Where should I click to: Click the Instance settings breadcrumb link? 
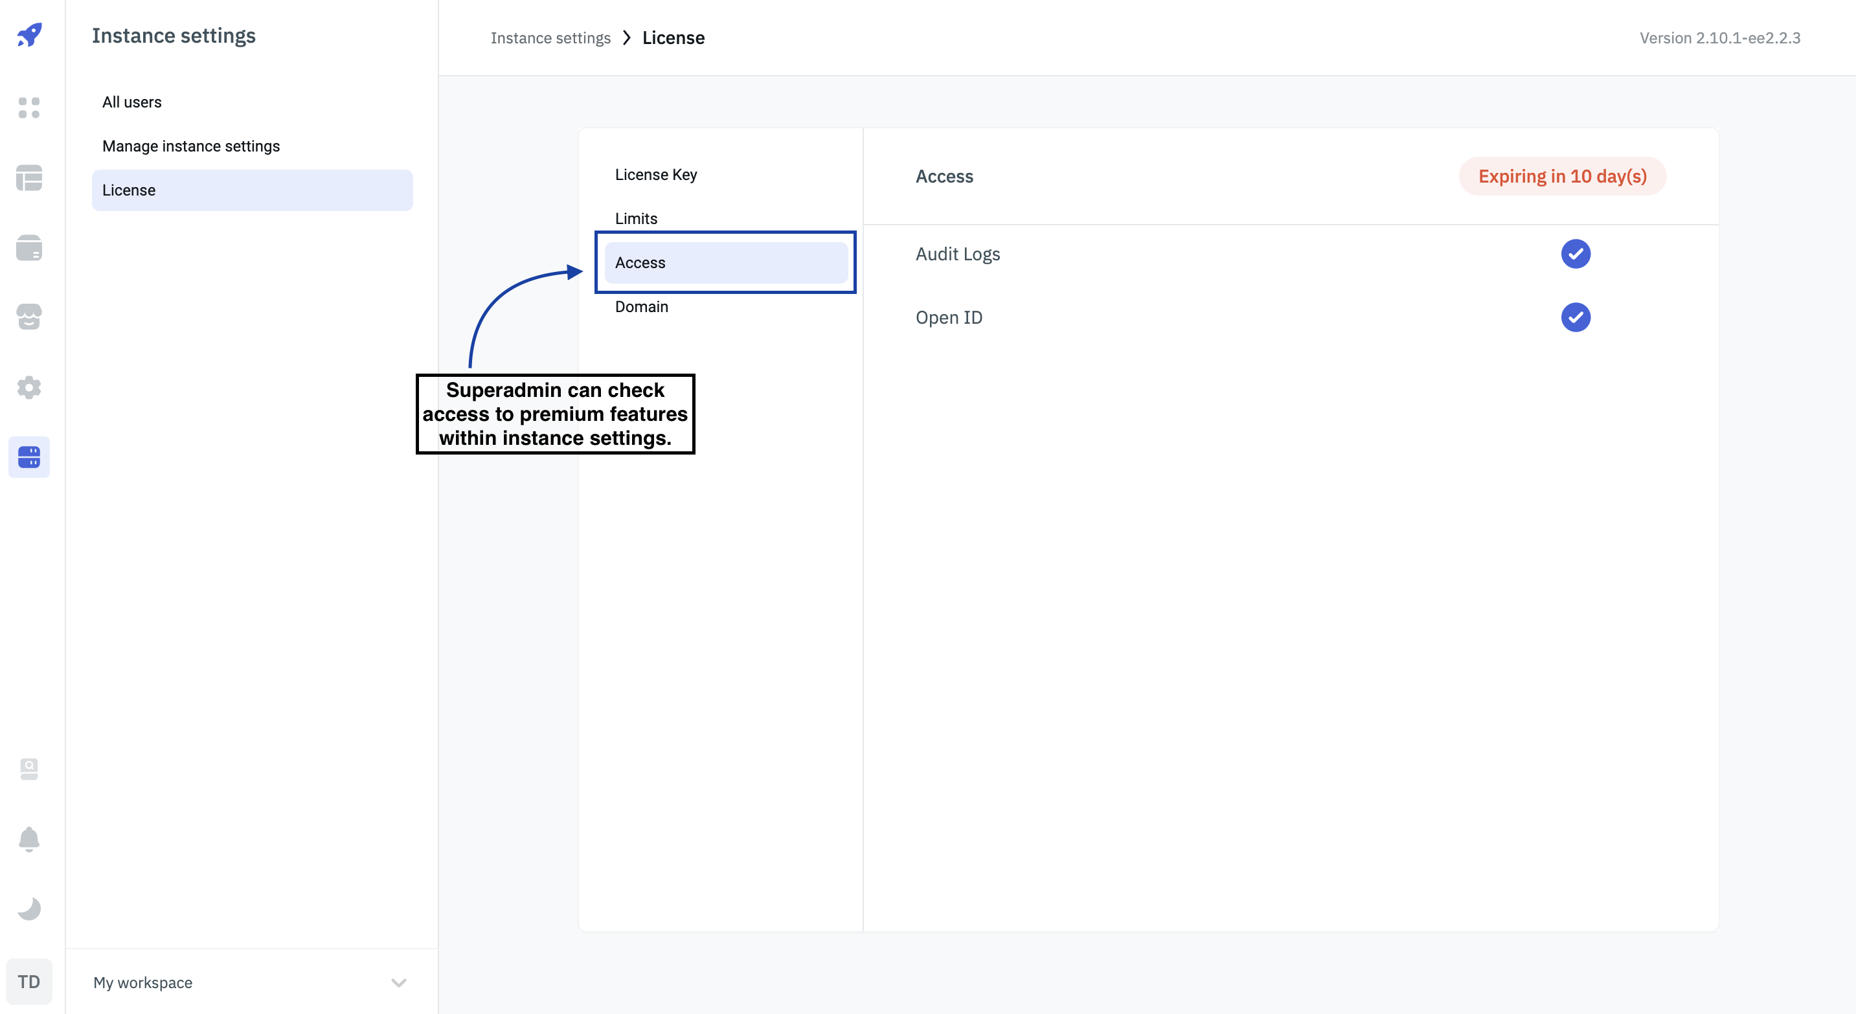550,38
